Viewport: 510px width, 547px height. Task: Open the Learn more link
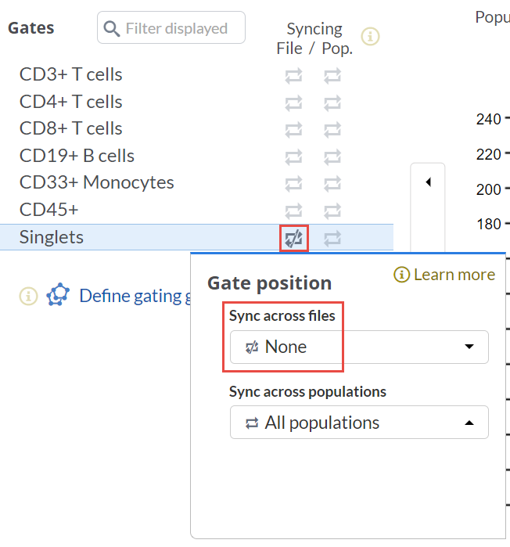coord(444,275)
